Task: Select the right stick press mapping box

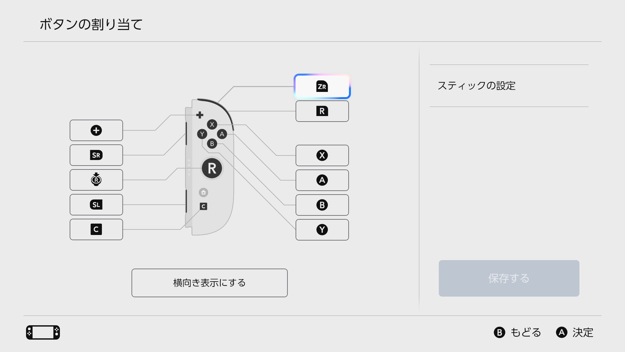Action: tap(96, 180)
